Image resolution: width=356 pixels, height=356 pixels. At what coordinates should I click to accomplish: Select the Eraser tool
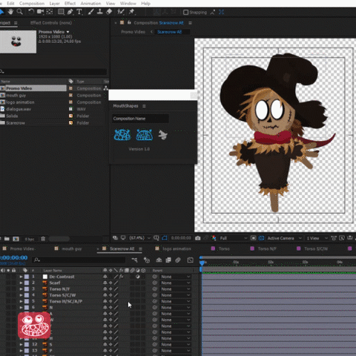109,12
